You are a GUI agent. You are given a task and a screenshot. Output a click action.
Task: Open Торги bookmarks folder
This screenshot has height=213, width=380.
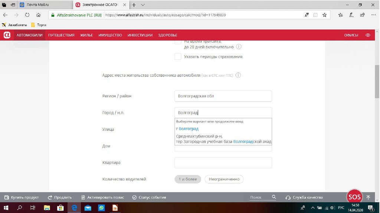[39, 25]
